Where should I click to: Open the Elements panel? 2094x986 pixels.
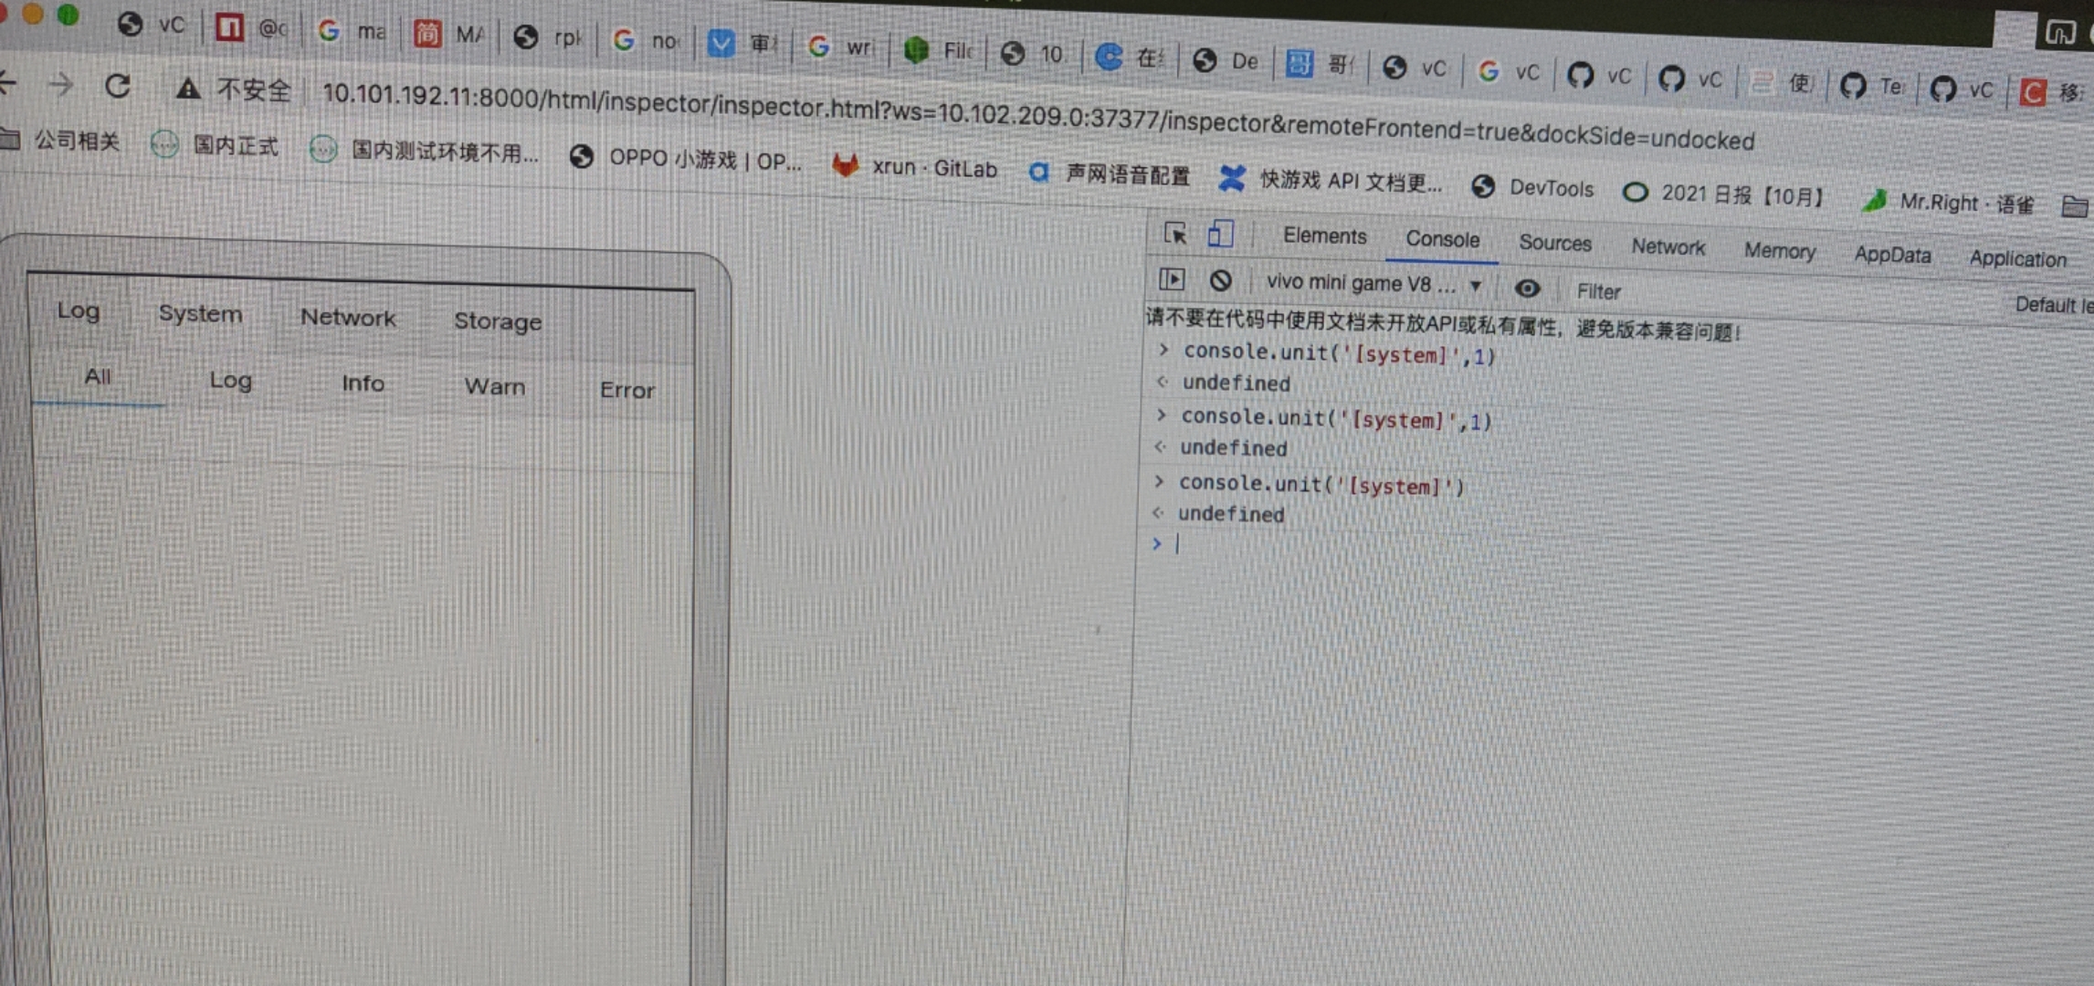pos(1323,236)
